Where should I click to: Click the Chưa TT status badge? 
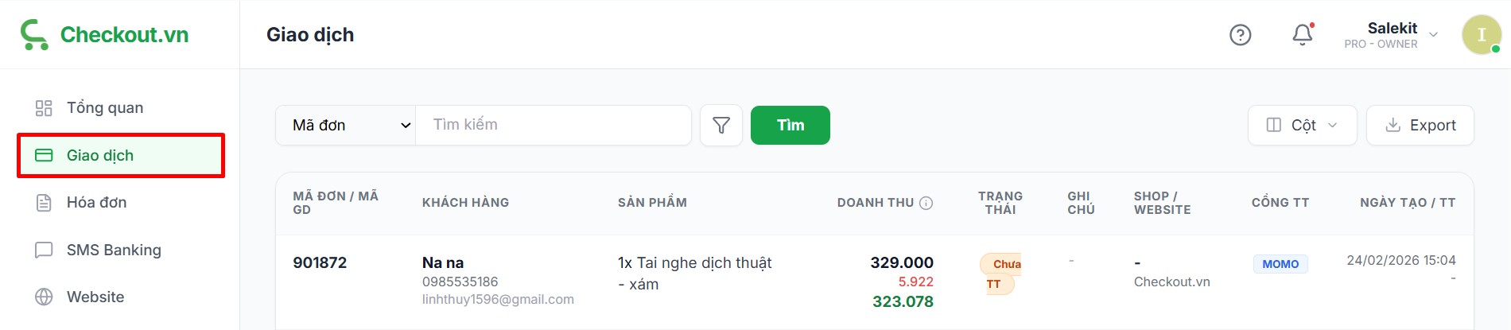1000,274
